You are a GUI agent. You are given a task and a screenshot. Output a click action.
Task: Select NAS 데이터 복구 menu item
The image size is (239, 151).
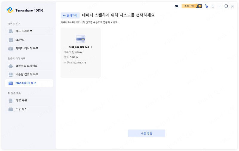pos(29,83)
